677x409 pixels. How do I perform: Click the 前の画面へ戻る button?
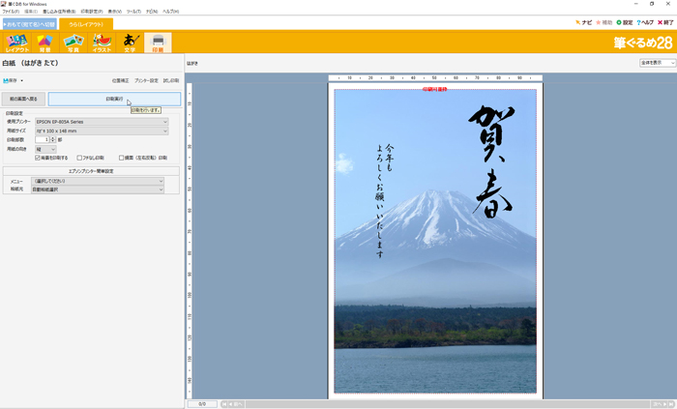click(24, 99)
